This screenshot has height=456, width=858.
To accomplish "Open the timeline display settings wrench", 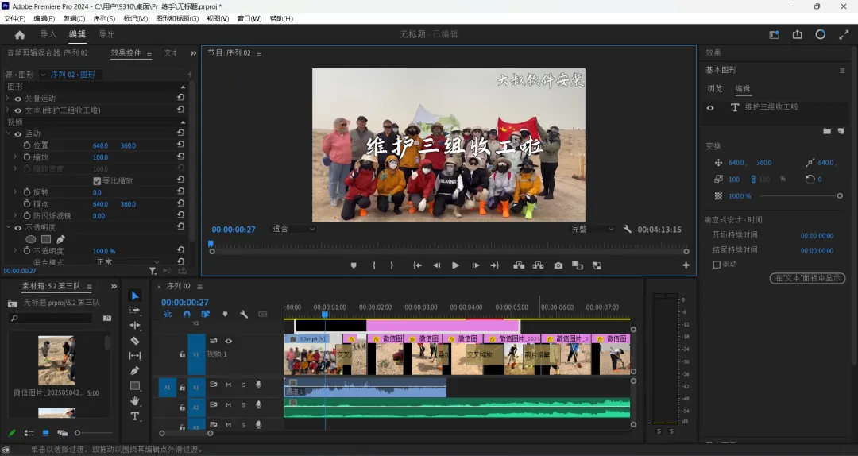I will click(244, 315).
